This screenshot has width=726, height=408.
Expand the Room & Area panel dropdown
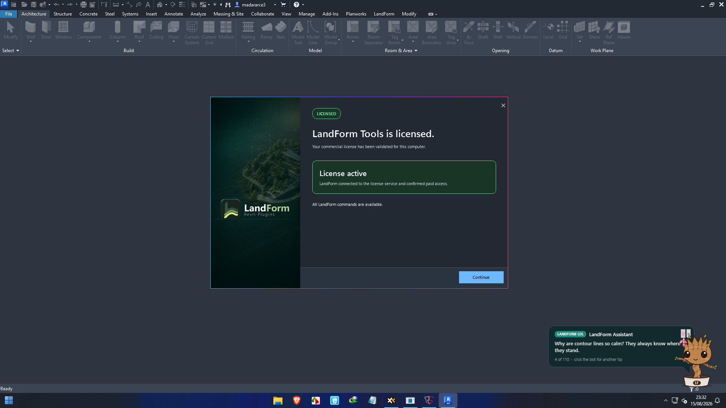(416, 51)
